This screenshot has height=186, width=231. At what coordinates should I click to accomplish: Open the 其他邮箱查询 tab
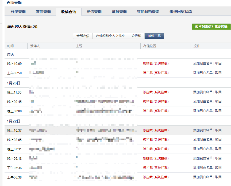[148, 12]
